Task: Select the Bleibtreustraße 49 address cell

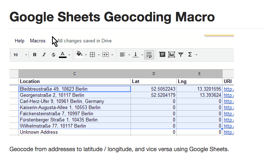Action: [x=74, y=89]
